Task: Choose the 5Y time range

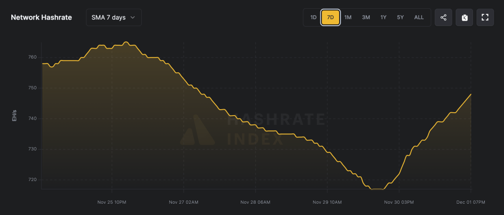Action: 401,17
